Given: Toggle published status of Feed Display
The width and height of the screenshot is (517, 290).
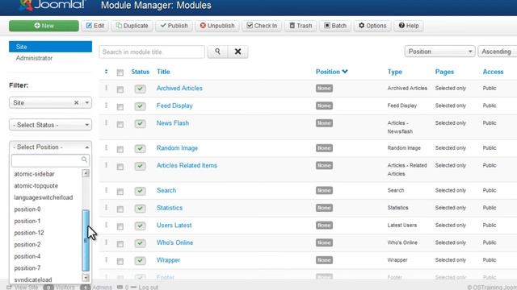Looking at the screenshot, I should [140, 106].
